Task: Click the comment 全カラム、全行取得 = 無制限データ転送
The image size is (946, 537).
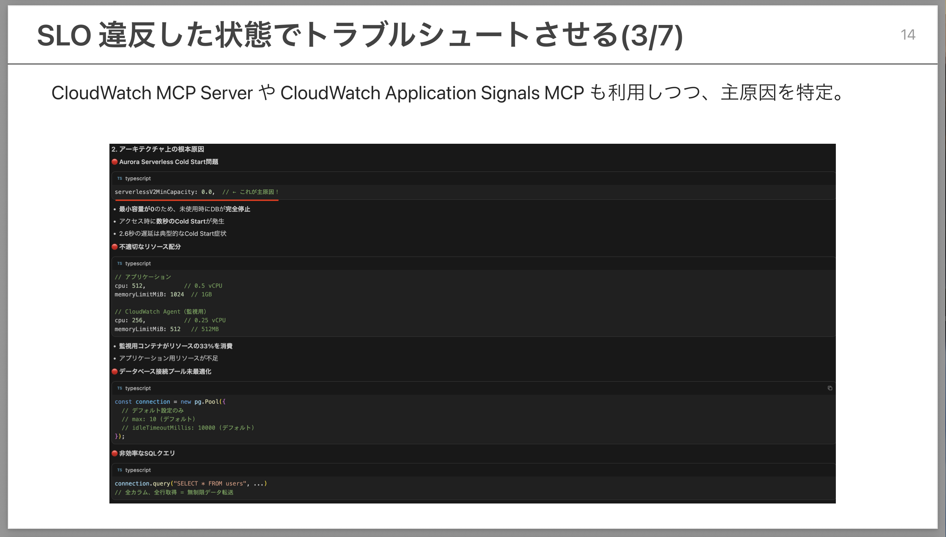Action: (179, 492)
